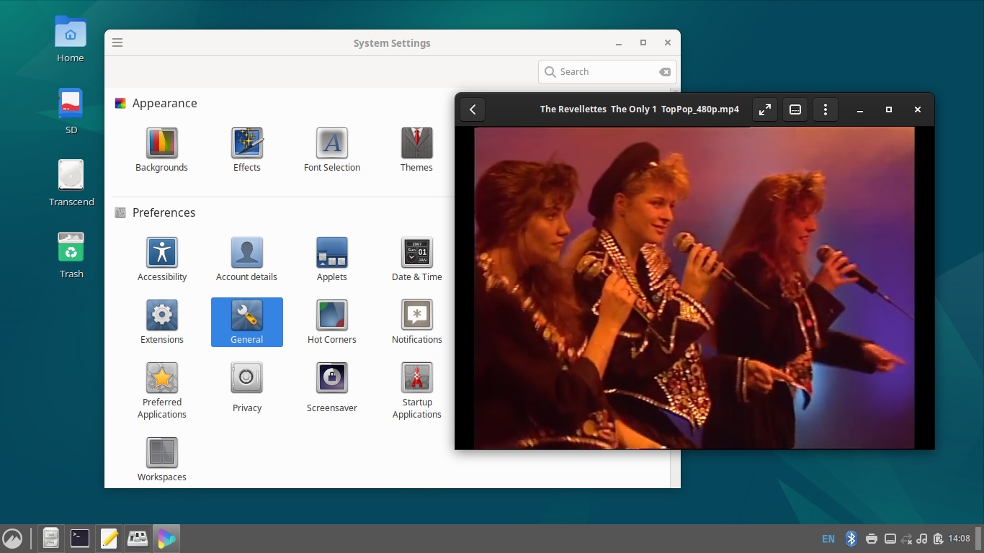Image resolution: width=984 pixels, height=553 pixels.
Task: Open Screensaver settings
Action: (332, 387)
